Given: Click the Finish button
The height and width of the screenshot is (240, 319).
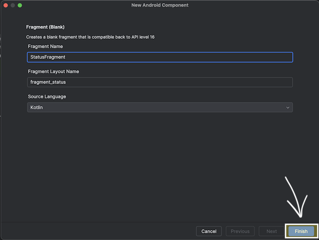Looking at the screenshot, I should pos(301,231).
